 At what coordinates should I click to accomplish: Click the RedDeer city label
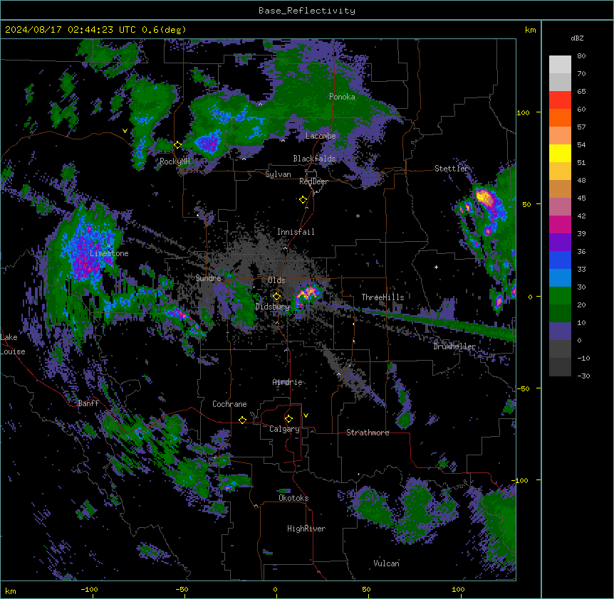click(x=313, y=181)
